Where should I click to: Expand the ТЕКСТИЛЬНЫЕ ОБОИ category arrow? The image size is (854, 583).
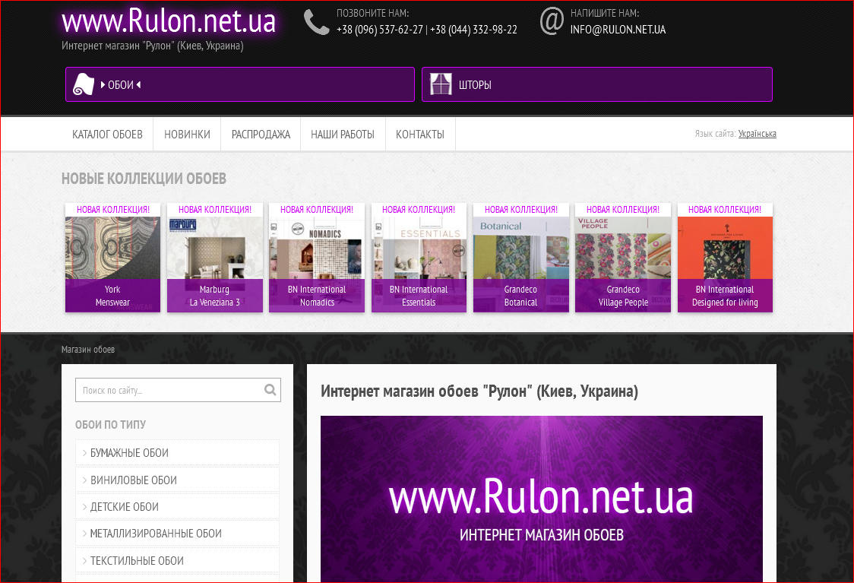(84, 561)
